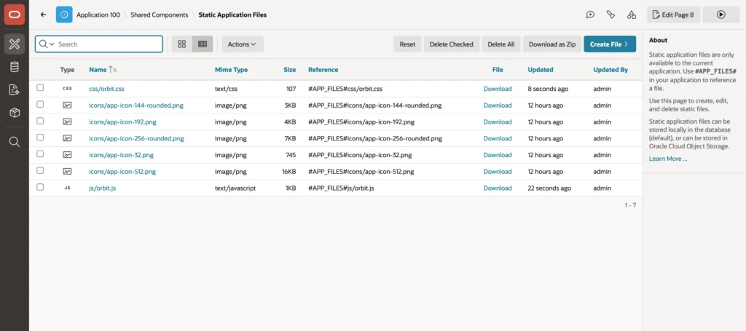746x331 pixels.
Task: Click the Oracle APEX home logo
Action: coord(15,15)
